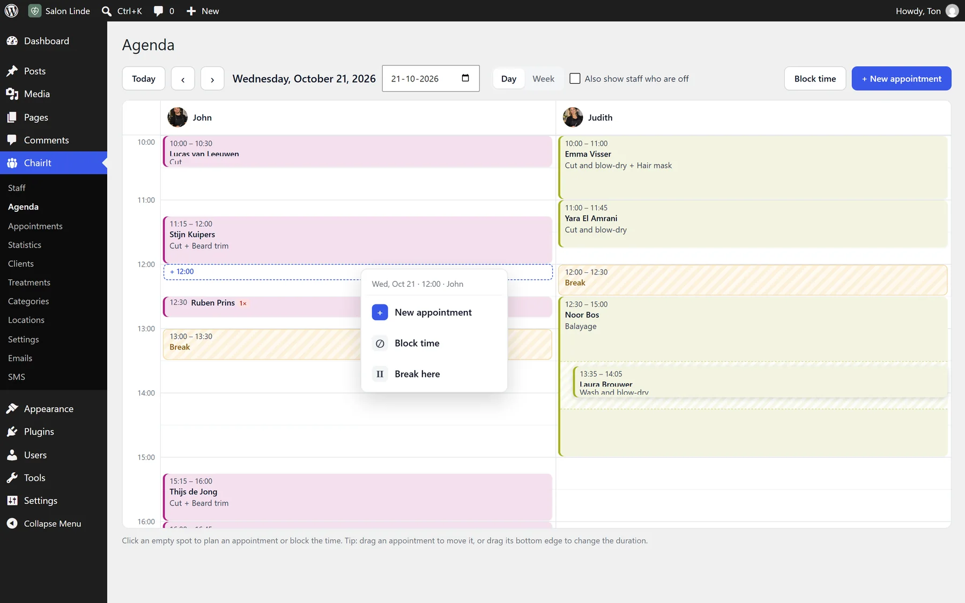Image resolution: width=965 pixels, height=603 pixels.
Task: Select the Agenda submenu item
Action: pyautogui.click(x=23, y=207)
